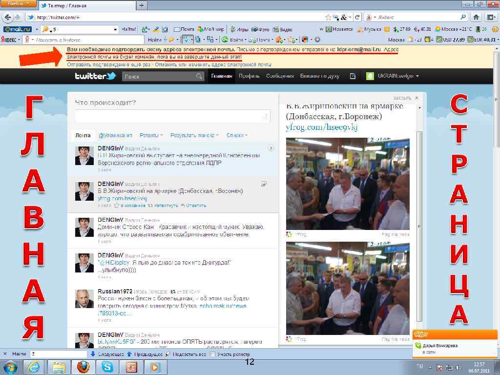Focus the browser URL address bar
The image size is (500, 375).
point(179,17)
